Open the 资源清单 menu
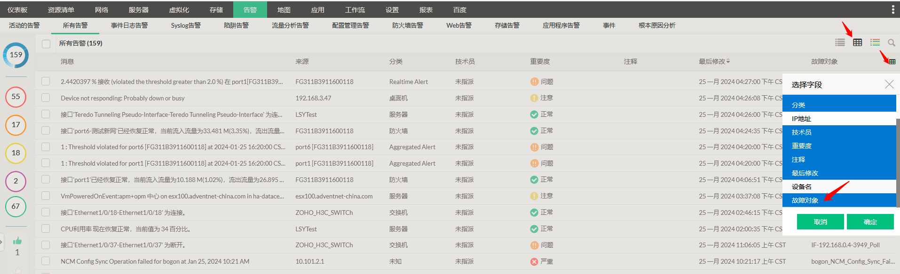Image resolution: width=900 pixels, height=274 pixels. tap(61, 10)
